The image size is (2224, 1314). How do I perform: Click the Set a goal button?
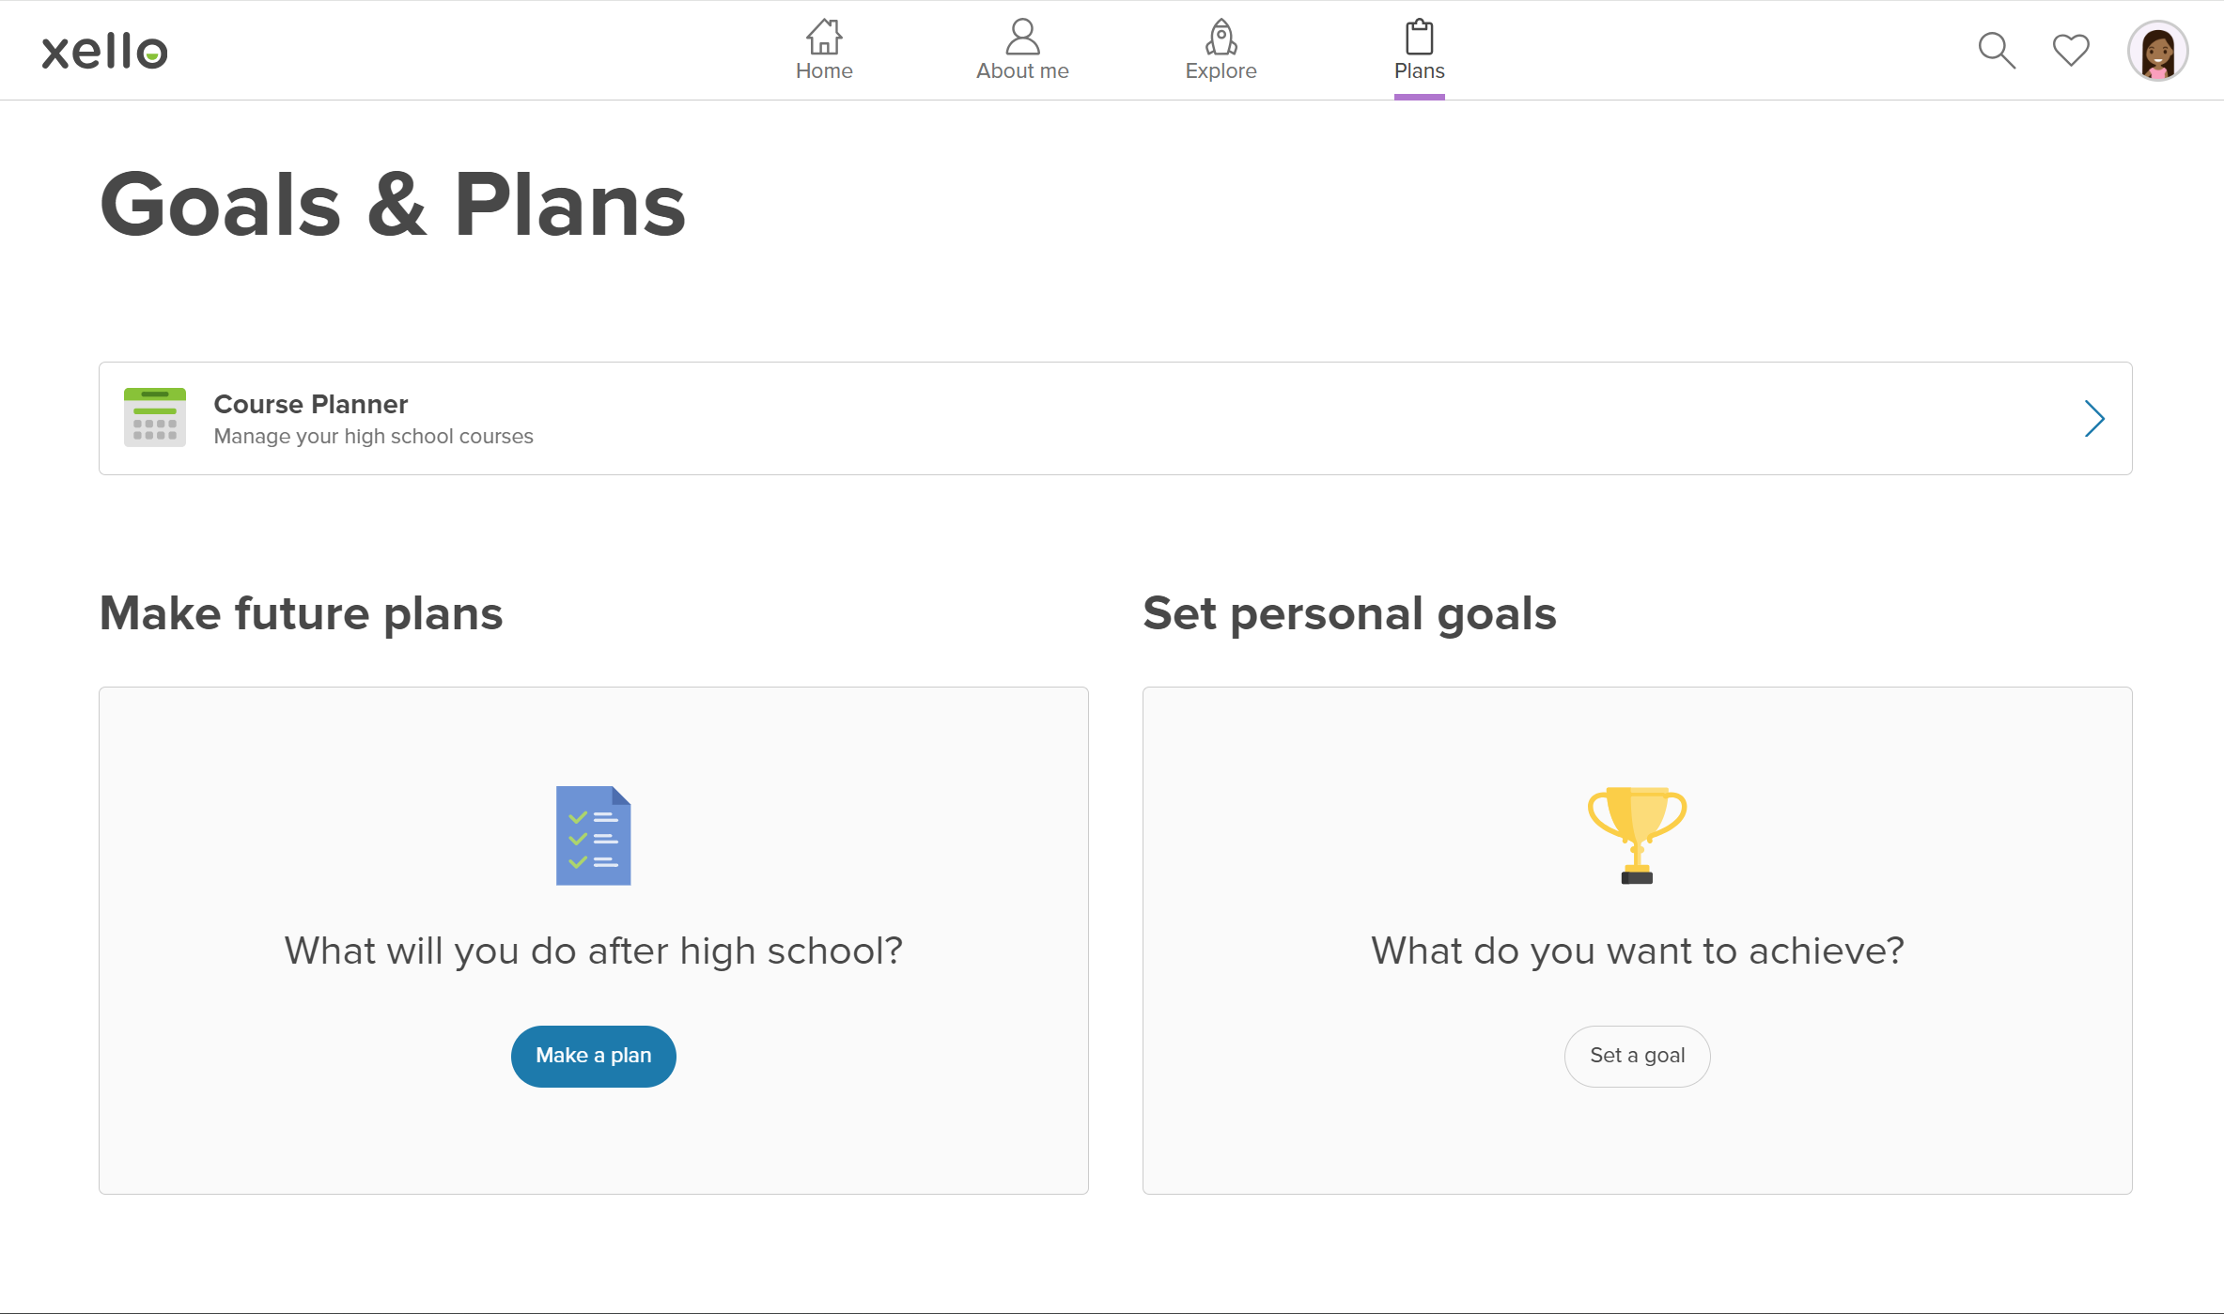(x=1637, y=1056)
